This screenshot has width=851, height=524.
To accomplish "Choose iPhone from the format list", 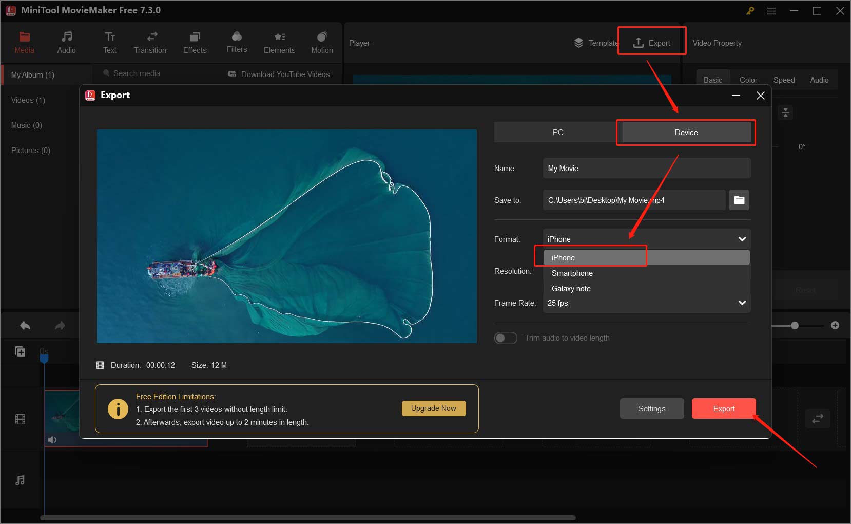I will pyautogui.click(x=647, y=258).
